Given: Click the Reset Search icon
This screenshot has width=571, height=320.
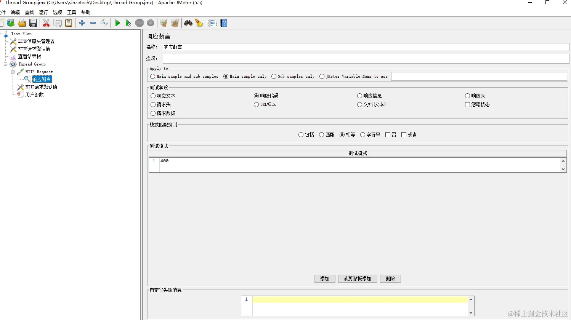Looking at the screenshot, I should (199, 23).
